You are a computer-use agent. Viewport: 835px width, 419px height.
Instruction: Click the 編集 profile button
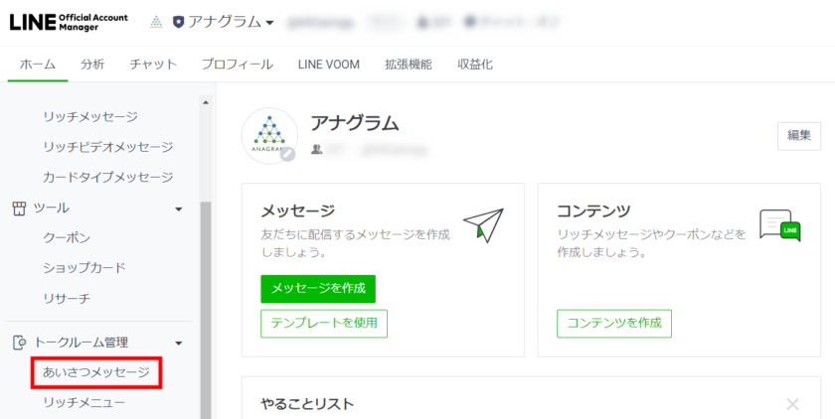pos(798,136)
